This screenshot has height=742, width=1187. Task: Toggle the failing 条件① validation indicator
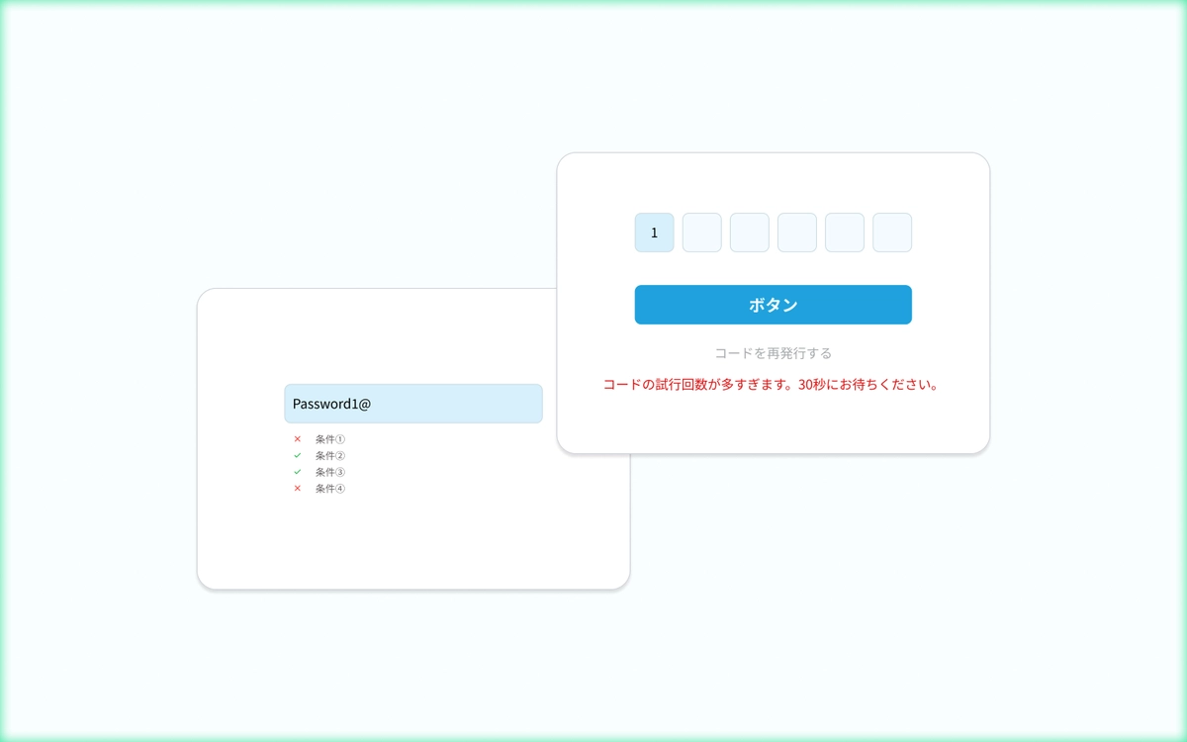tap(298, 438)
